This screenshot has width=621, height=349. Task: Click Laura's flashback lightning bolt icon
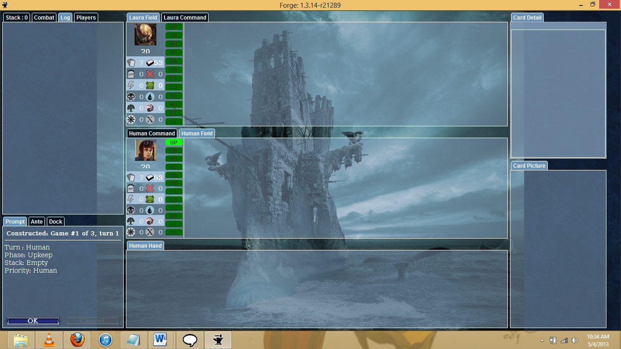coord(131,85)
